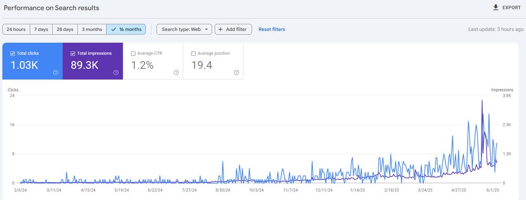Click the Search type dropdown arrow
The image size is (526, 200).
[206, 29]
